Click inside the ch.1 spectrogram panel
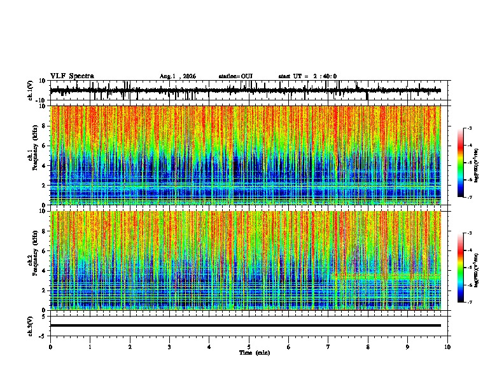The image size is (504, 389). click(246, 155)
